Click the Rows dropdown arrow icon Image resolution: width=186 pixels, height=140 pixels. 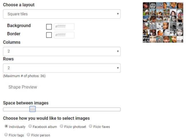click(118, 68)
